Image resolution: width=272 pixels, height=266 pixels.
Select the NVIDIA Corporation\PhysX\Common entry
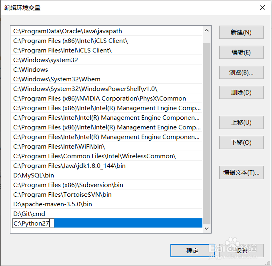106,98
